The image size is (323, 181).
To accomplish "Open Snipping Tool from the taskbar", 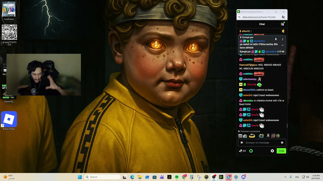I will pos(199,177).
